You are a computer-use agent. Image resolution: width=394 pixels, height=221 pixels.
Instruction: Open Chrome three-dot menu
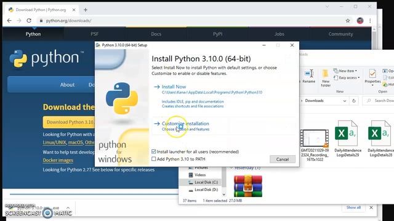point(370,20)
